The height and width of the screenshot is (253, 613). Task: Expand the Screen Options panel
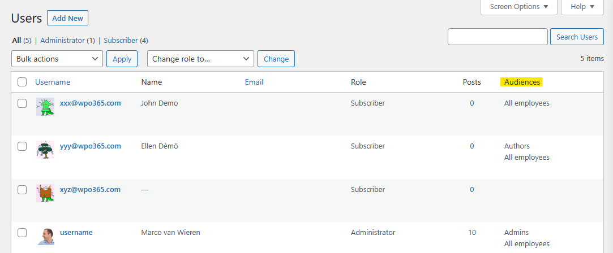(519, 7)
